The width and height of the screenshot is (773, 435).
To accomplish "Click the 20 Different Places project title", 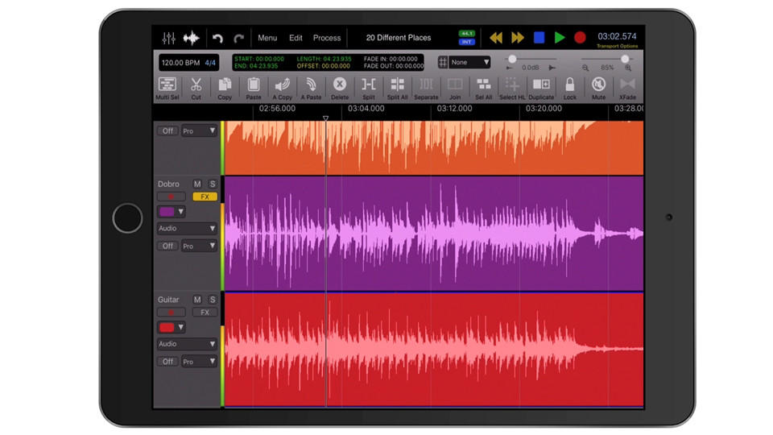I will tap(399, 38).
